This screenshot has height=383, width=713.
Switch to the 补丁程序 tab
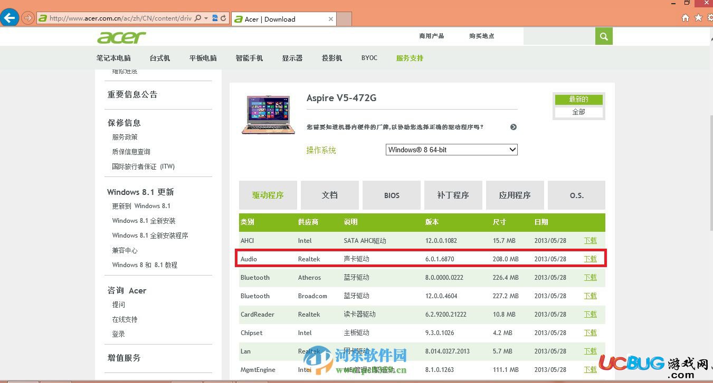pos(453,195)
